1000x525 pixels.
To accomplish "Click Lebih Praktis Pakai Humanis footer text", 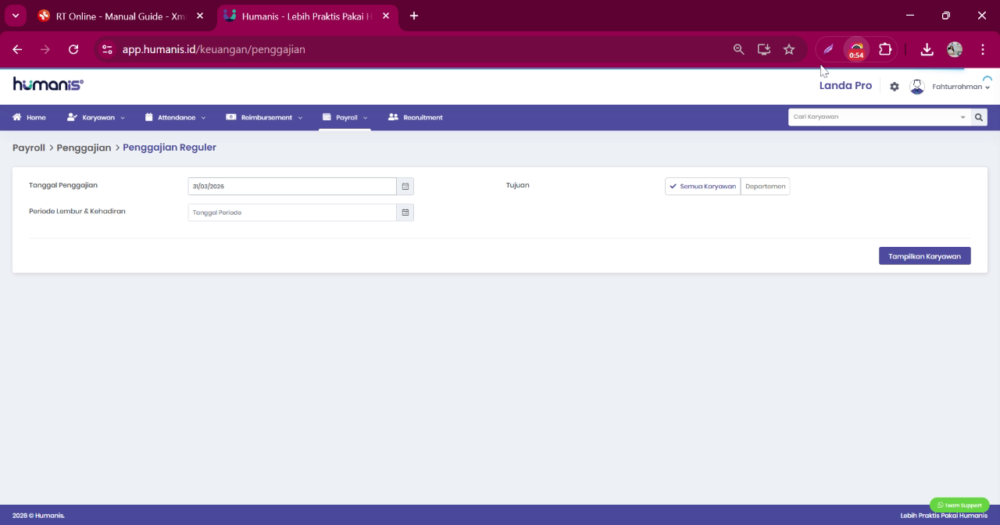I will (x=944, y=516).
